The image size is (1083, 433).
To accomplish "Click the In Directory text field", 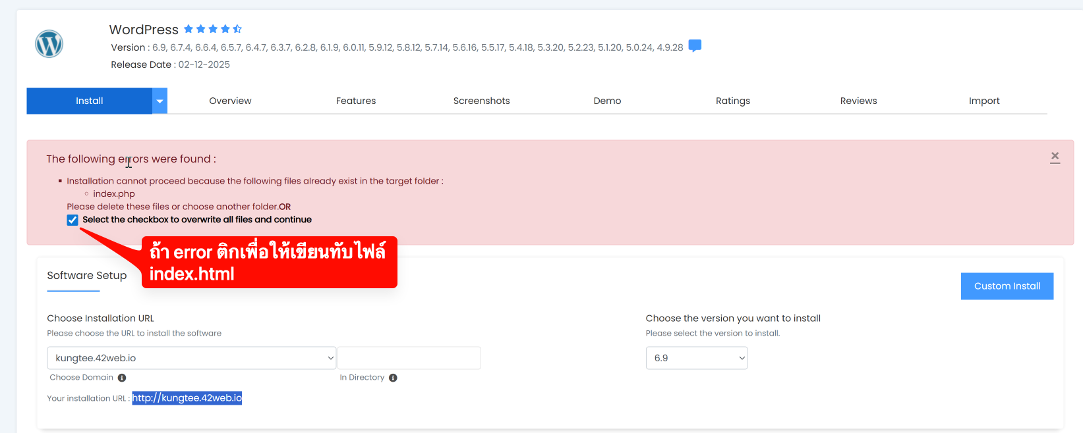I will [x=409, y=358].
